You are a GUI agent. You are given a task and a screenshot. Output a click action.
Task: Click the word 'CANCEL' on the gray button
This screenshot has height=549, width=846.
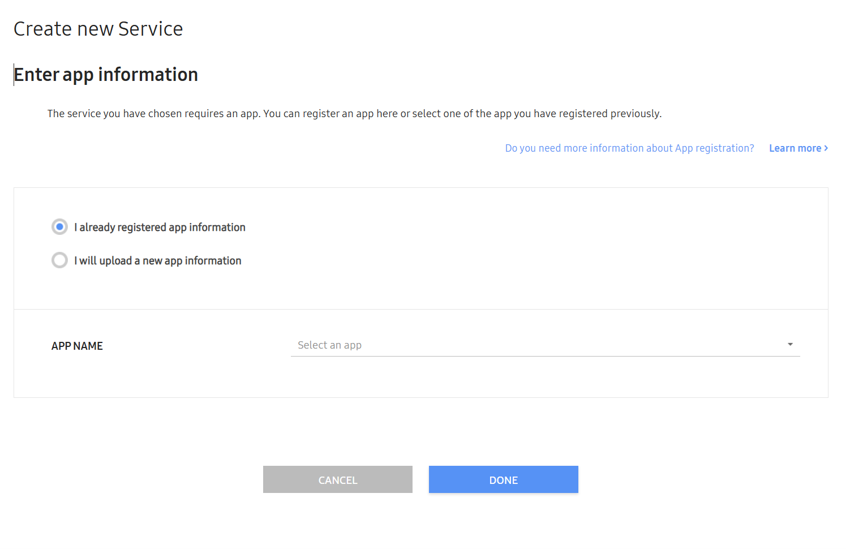pyautogui.click(x=338, y=481)
